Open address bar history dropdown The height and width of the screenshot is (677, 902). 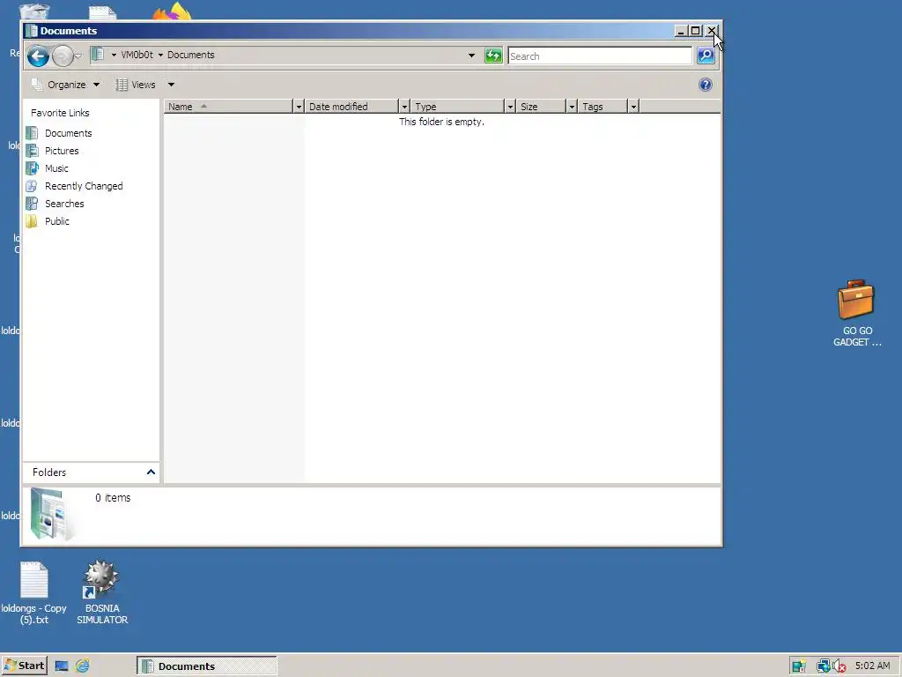pyautogui.click(x=472, y=56)
